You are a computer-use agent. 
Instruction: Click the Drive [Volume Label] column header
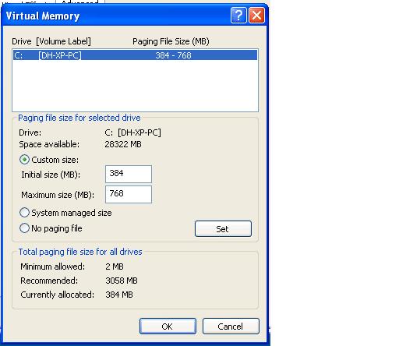point(51,41)
